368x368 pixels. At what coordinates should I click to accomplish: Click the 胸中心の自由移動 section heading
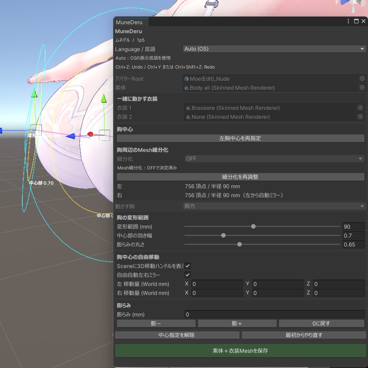point(138,257)
